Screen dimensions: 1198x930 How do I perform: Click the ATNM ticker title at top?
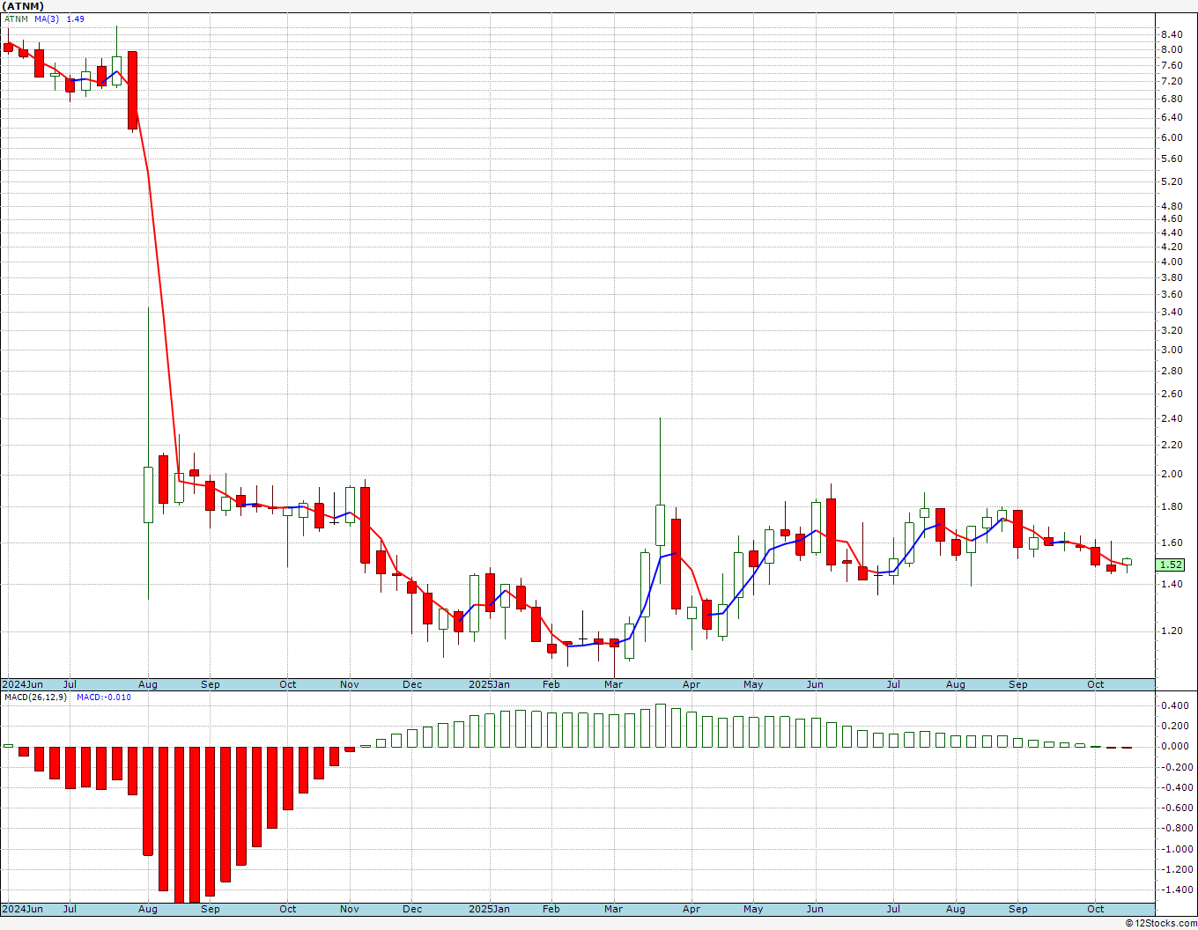point(24,6)
